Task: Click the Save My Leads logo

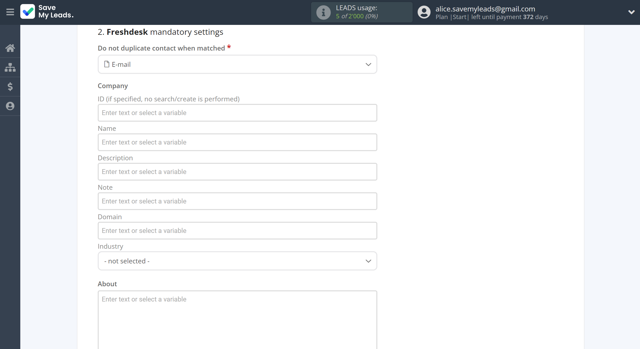Action: [x=47, y=12]
